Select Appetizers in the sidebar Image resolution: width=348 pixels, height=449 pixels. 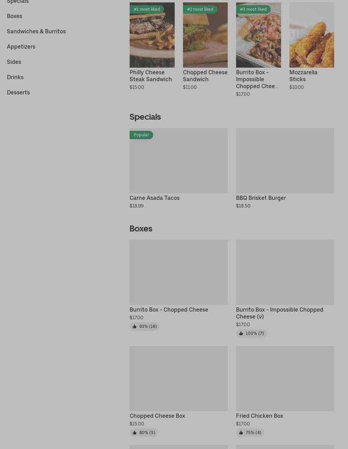pos(21,46)
